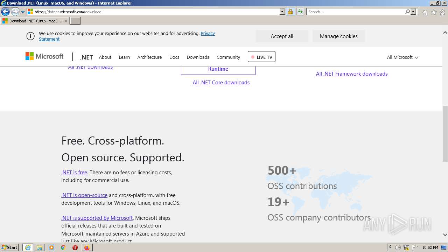Open the About menu item
This screenshot has width=448, height=252.
coord(105,57)
